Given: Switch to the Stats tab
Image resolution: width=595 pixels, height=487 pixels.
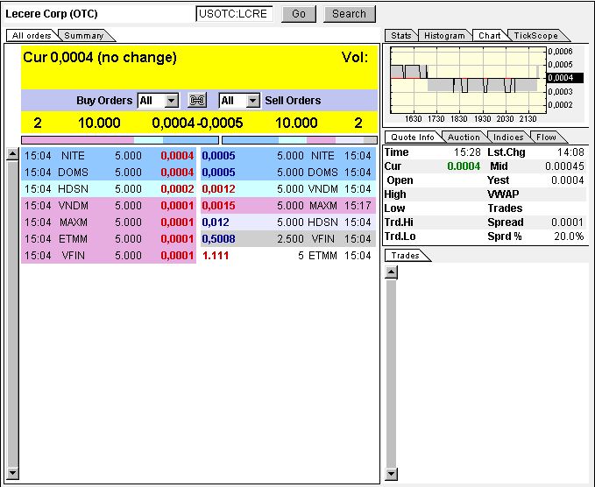Looking at the screenshot, I should tap(401, 36).
